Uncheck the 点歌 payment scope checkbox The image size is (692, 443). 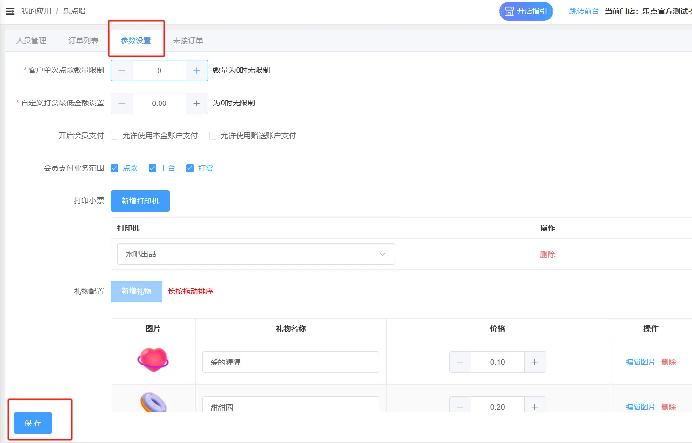coord(115,168)
